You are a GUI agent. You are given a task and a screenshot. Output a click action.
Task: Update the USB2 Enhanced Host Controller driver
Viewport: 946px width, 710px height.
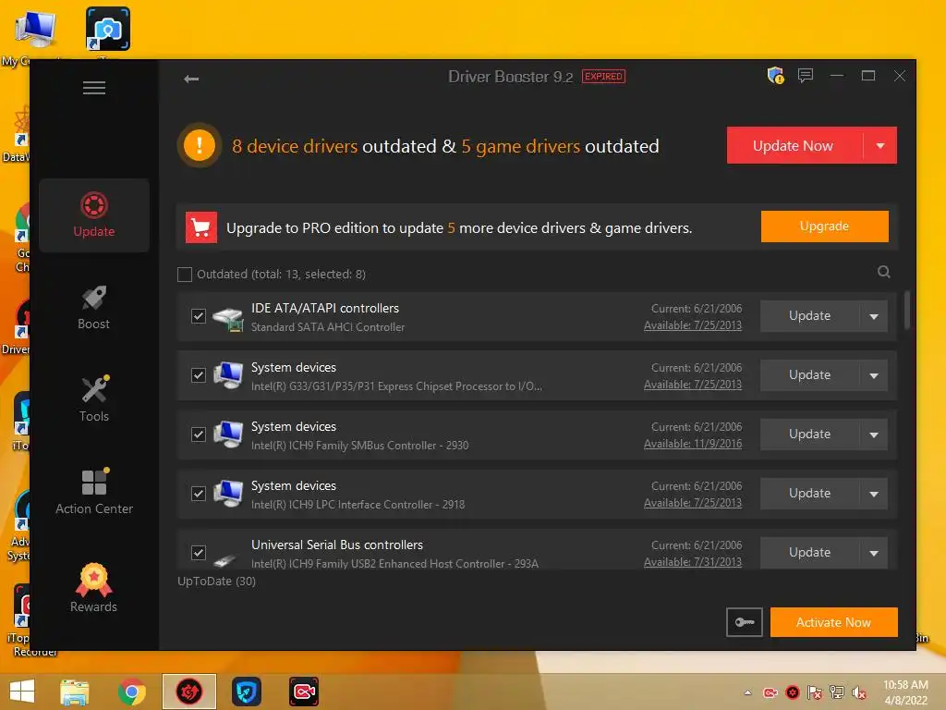pyautogui.click(x=809, y=553)
